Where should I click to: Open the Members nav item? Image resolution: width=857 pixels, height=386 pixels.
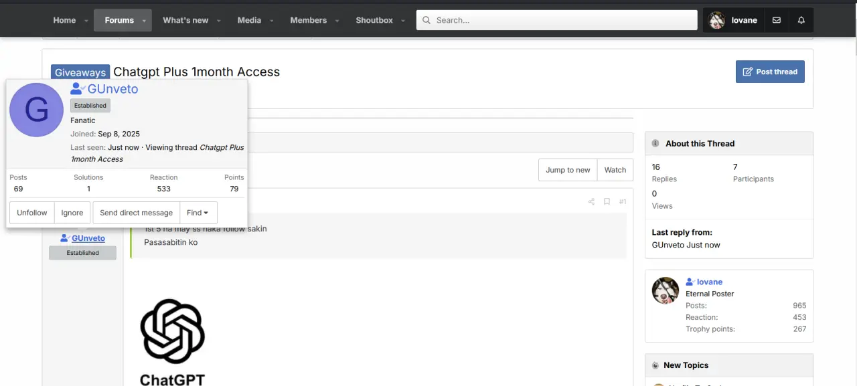[308, 20]
